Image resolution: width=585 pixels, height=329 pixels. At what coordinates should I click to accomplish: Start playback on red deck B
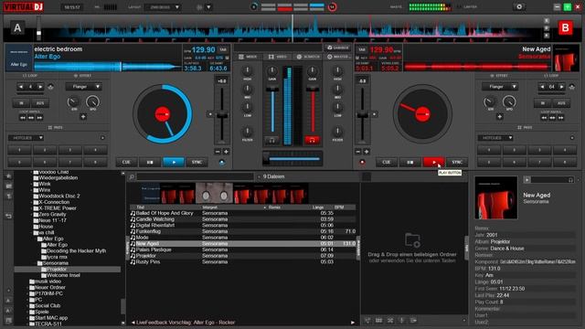(x=433, y=163)
